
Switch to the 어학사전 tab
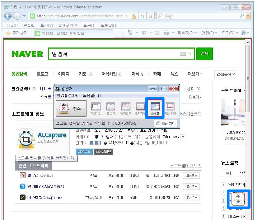point(109,74)
